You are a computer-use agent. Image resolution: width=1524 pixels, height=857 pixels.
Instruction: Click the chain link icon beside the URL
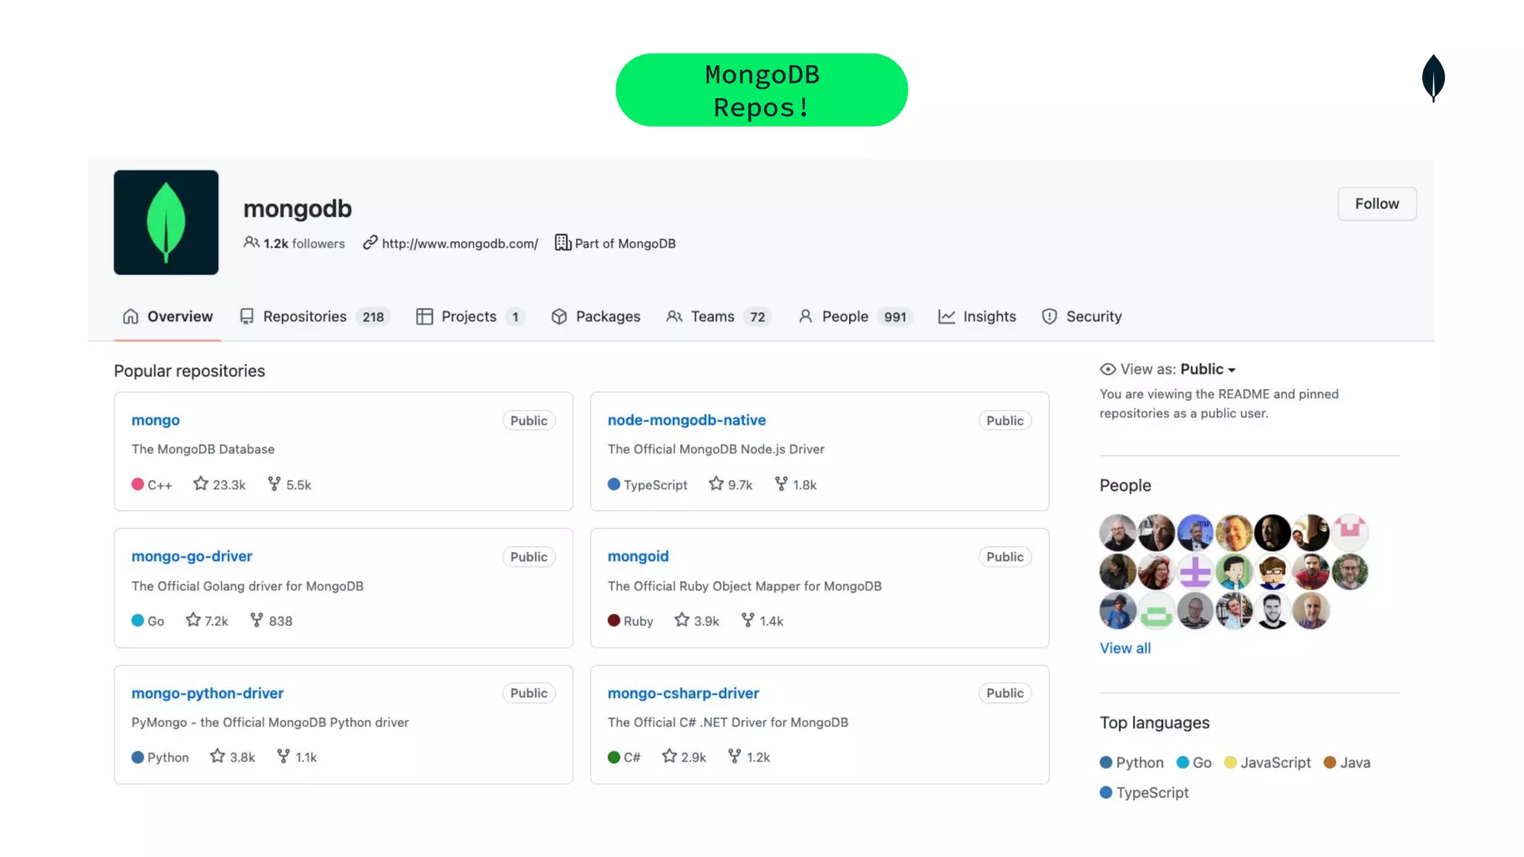(370, 243)
